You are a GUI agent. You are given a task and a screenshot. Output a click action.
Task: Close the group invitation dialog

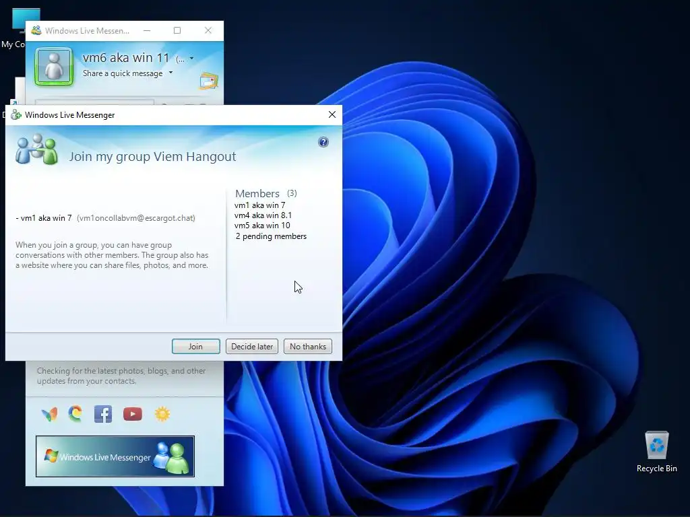point(332,114)
